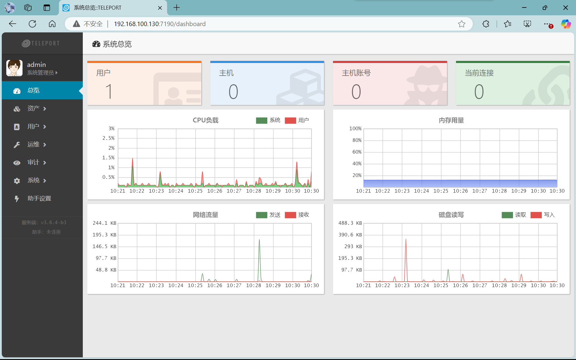Click the wrench icon for 运维
The image size is (576, 360).
coord(17,145)
